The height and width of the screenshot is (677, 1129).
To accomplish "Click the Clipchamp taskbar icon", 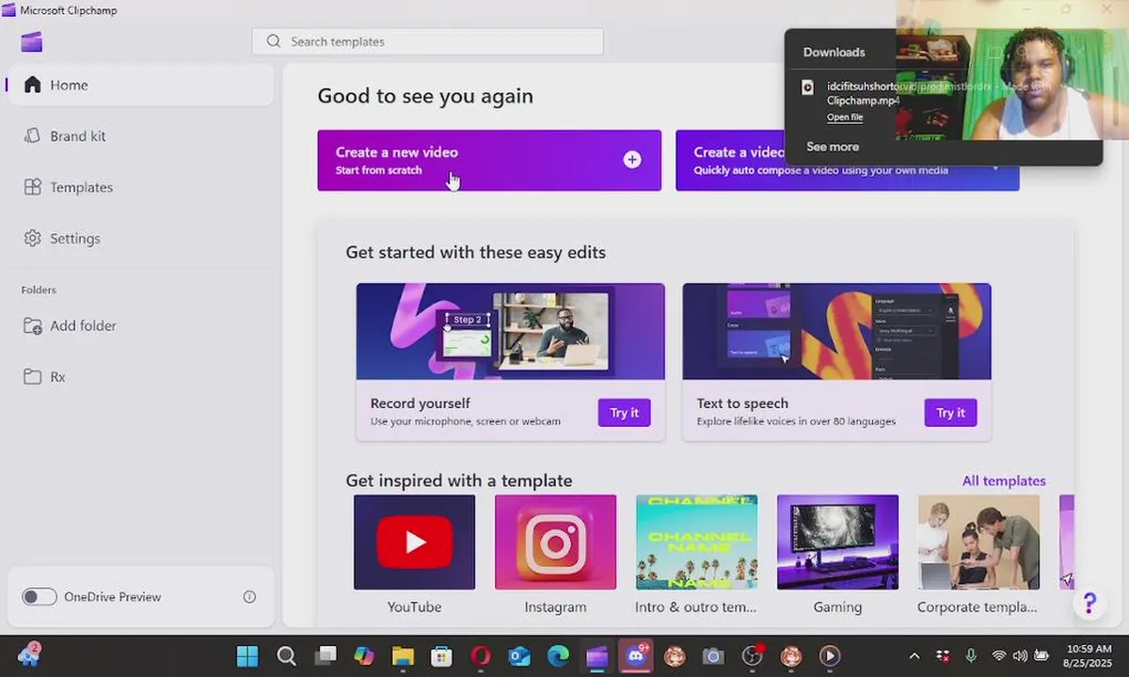I will coord(597,656).
